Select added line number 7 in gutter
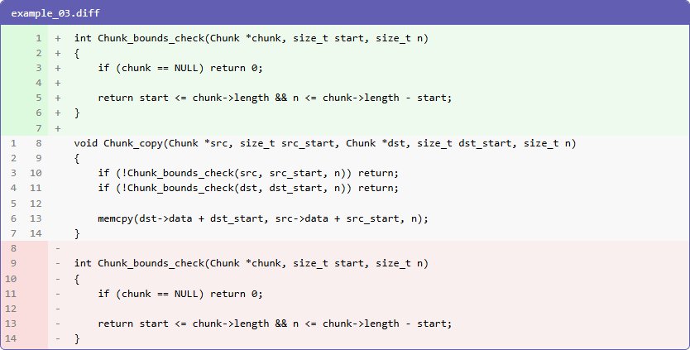 tap(38, 128)
